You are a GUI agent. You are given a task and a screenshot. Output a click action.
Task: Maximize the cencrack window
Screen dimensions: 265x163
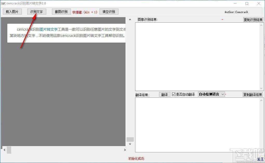point(247,3)
